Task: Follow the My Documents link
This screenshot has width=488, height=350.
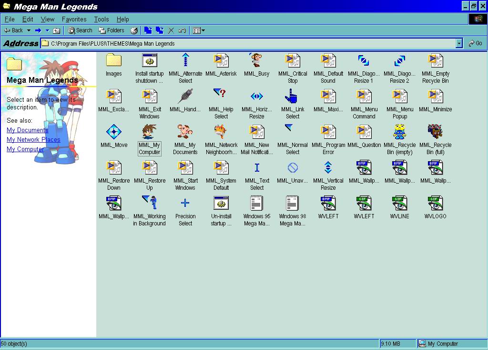Action: (27, 130)
